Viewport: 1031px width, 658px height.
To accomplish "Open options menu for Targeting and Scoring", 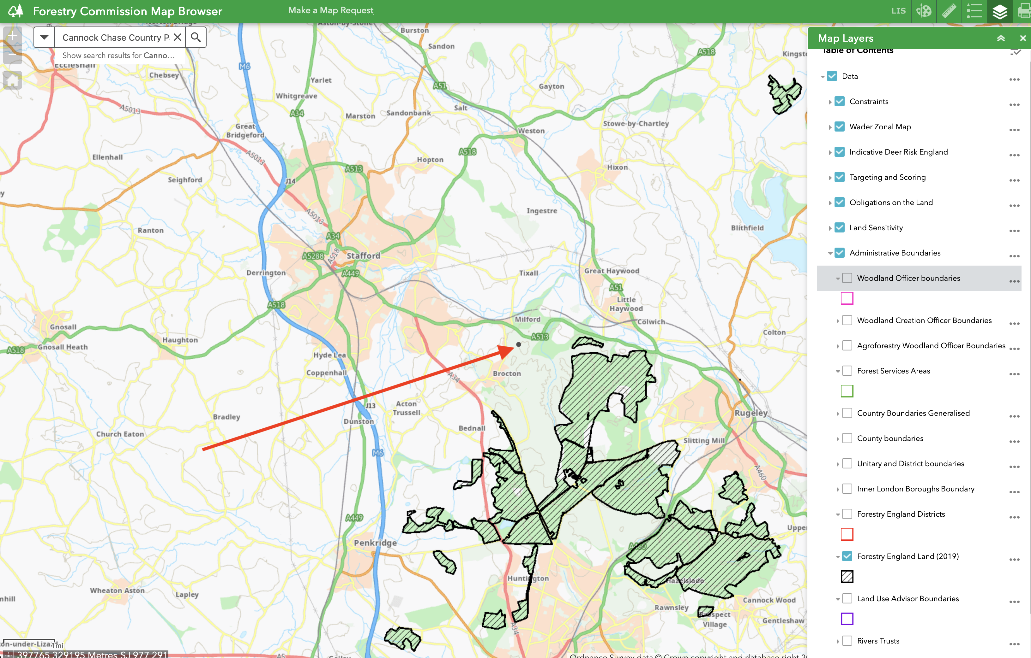I will [1014, 180].
